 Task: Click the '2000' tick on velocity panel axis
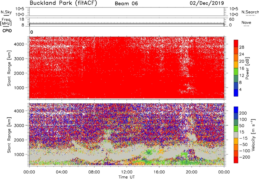(x=19, y=140)
